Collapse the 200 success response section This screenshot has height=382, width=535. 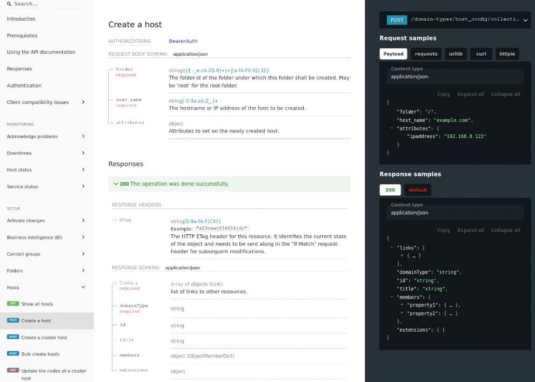click(116, 184)
